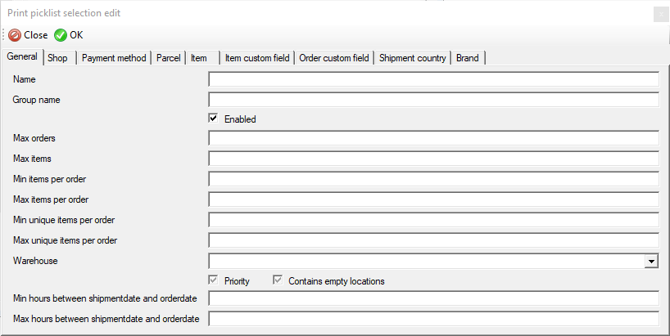Image resolution: width=670 pixels, height=336 pixels.
Task: Click the Name input field
Action: point(434,79)
